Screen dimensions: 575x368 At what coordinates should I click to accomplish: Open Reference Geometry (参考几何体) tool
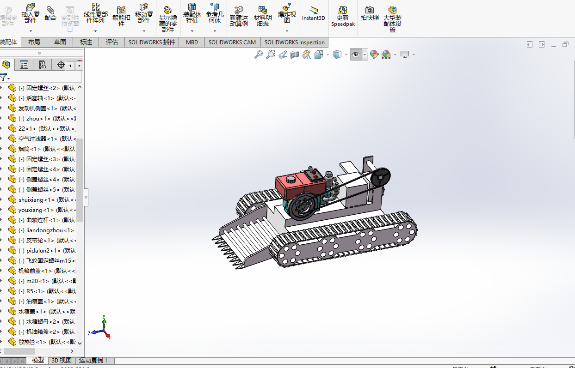tap(215, 13)
